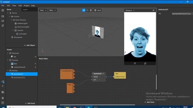Image resolution: width=193 pixels, height=108 pixels.
Task: Open the Project menu
Action: (x=27, y=6)
